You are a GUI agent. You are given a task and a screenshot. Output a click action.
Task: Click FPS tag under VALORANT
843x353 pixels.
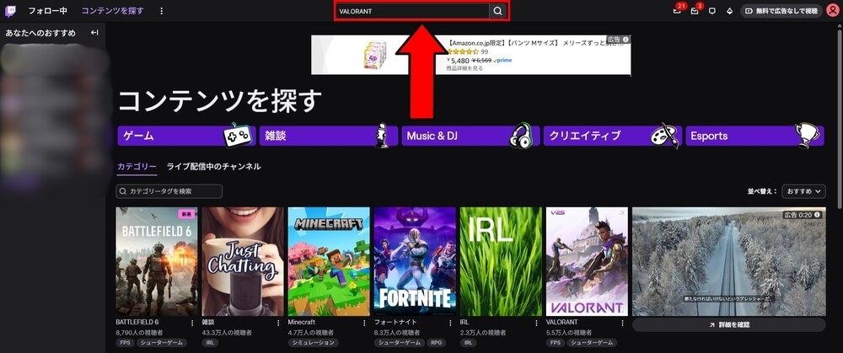555,342
